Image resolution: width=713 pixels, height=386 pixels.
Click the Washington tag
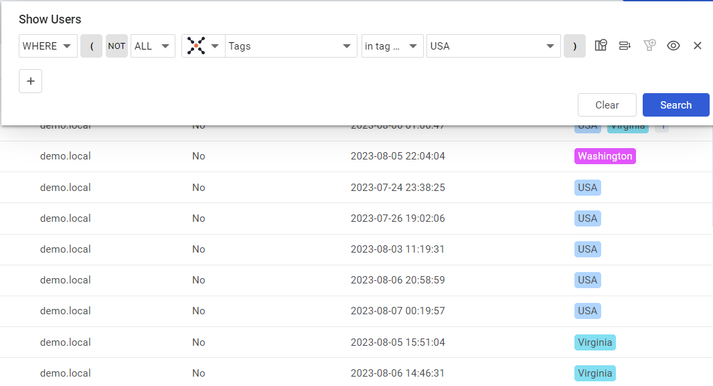click(x=605, y=156)
